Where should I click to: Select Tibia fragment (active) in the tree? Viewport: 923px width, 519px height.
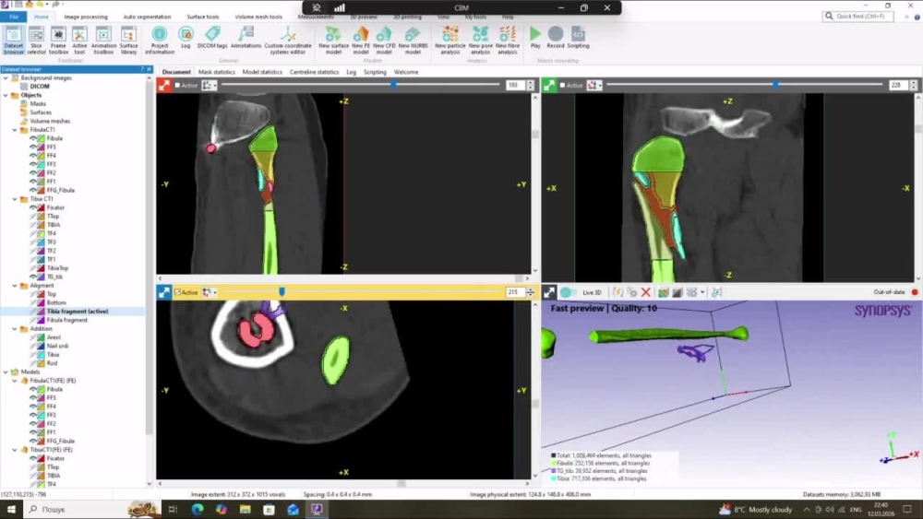(x=78, y=312)
